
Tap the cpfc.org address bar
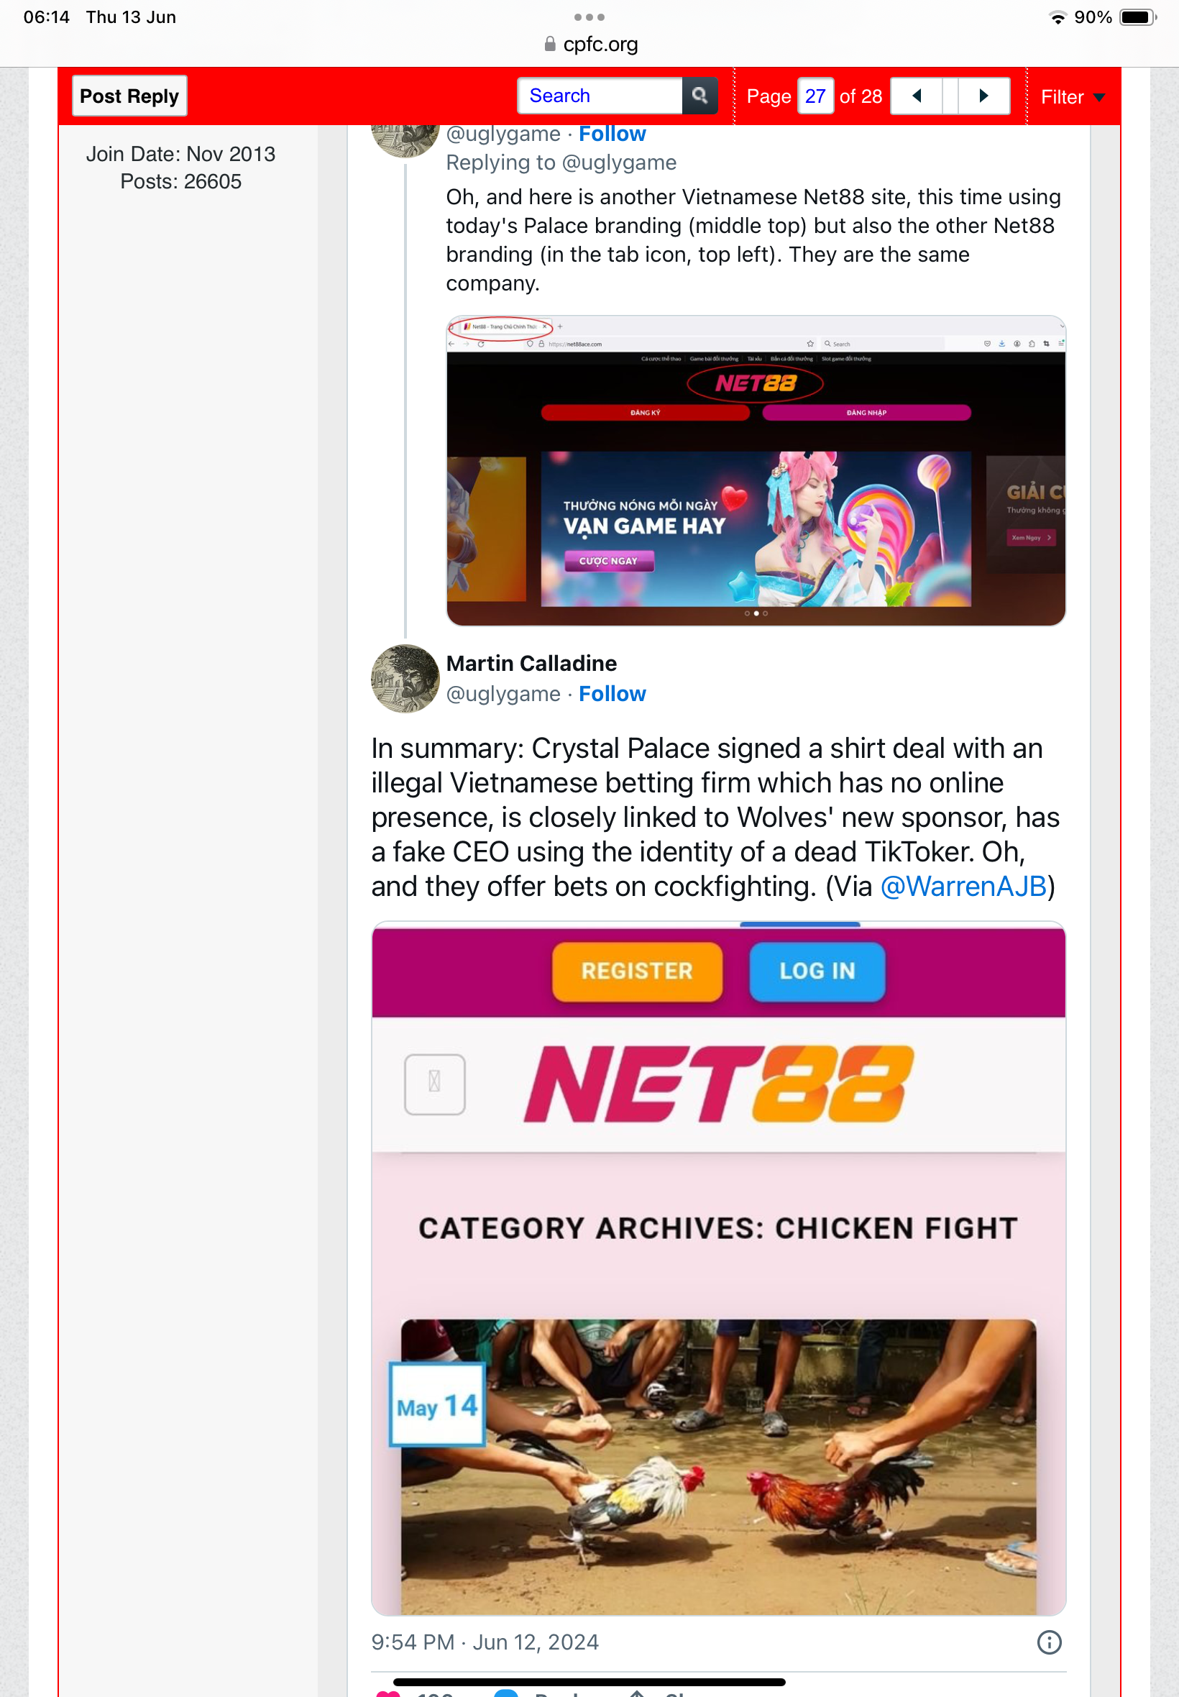pos(589,45)
